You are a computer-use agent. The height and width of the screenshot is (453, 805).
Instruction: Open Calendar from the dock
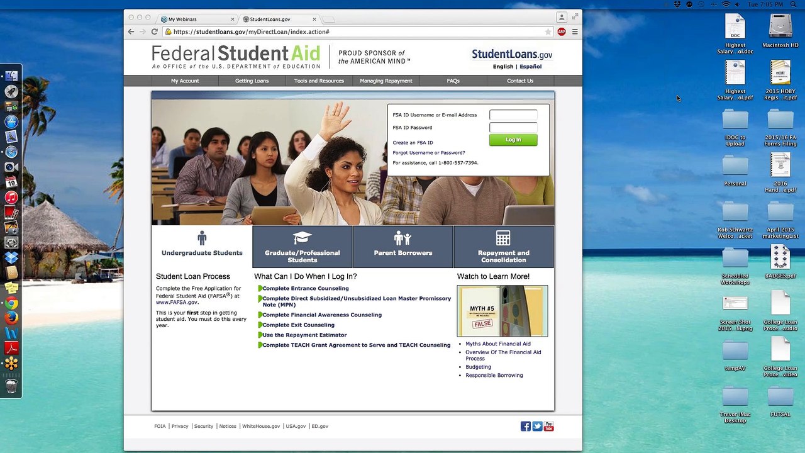11,182
